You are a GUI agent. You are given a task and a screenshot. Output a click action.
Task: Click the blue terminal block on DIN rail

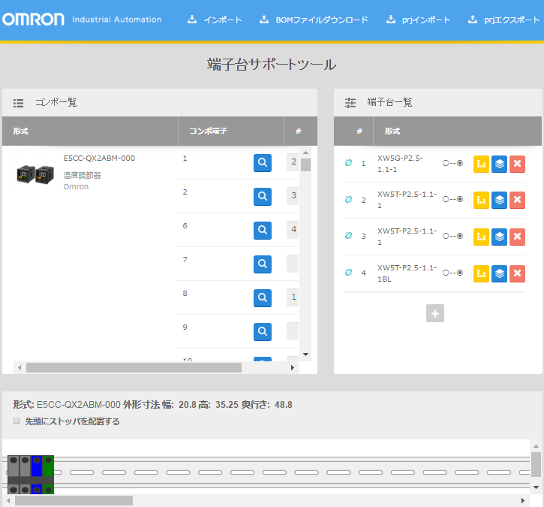tap(37, 475)
